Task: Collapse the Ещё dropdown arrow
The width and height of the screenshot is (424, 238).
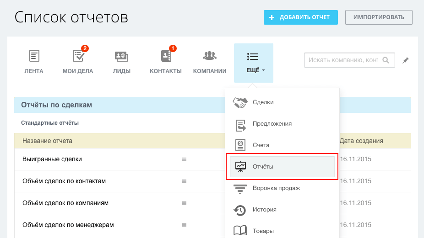Action: coord(263,70)
